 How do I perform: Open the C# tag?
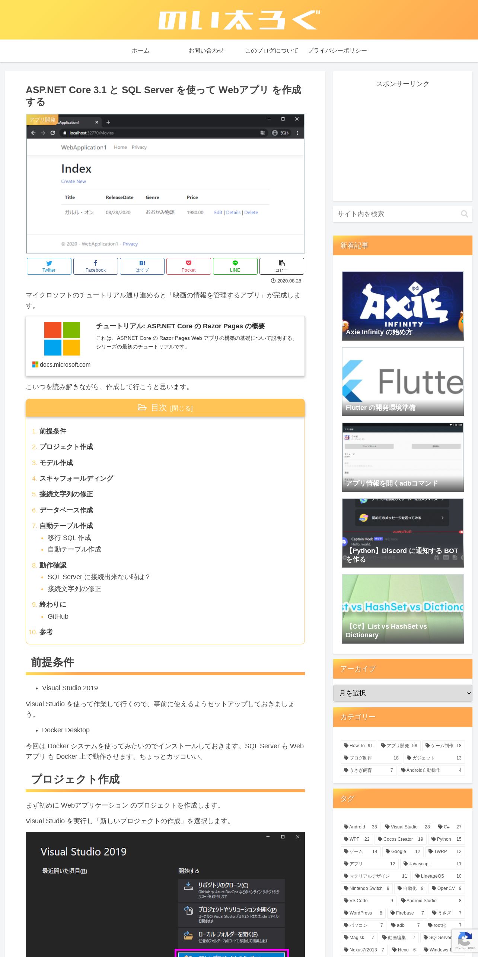point(450,827)
